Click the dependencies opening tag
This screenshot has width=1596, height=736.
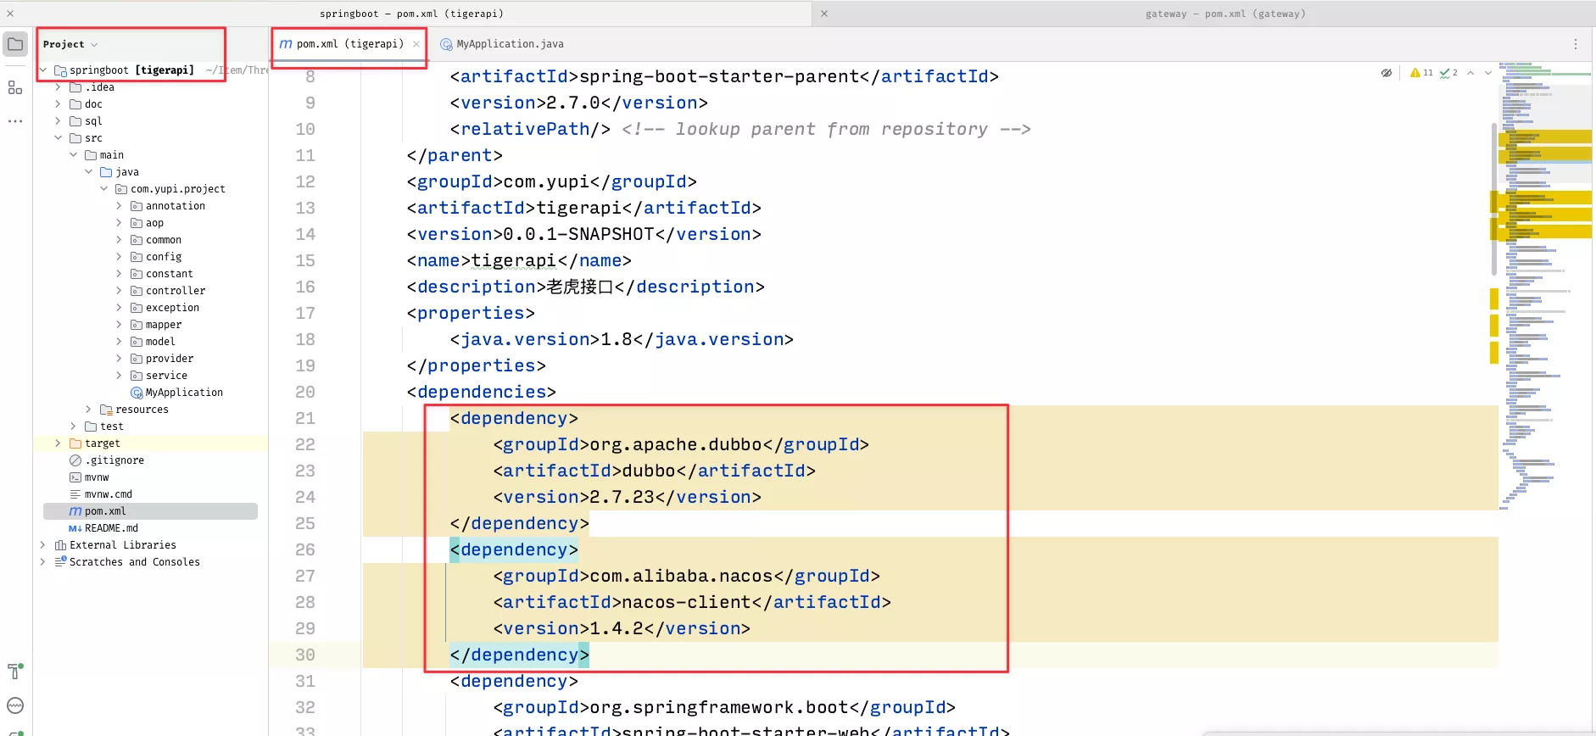coord(481,392)
